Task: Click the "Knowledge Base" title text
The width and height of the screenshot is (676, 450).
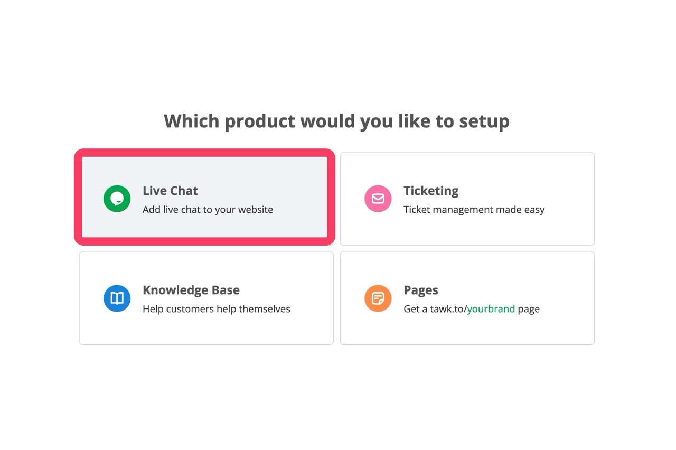Action: tap(191, 290)
